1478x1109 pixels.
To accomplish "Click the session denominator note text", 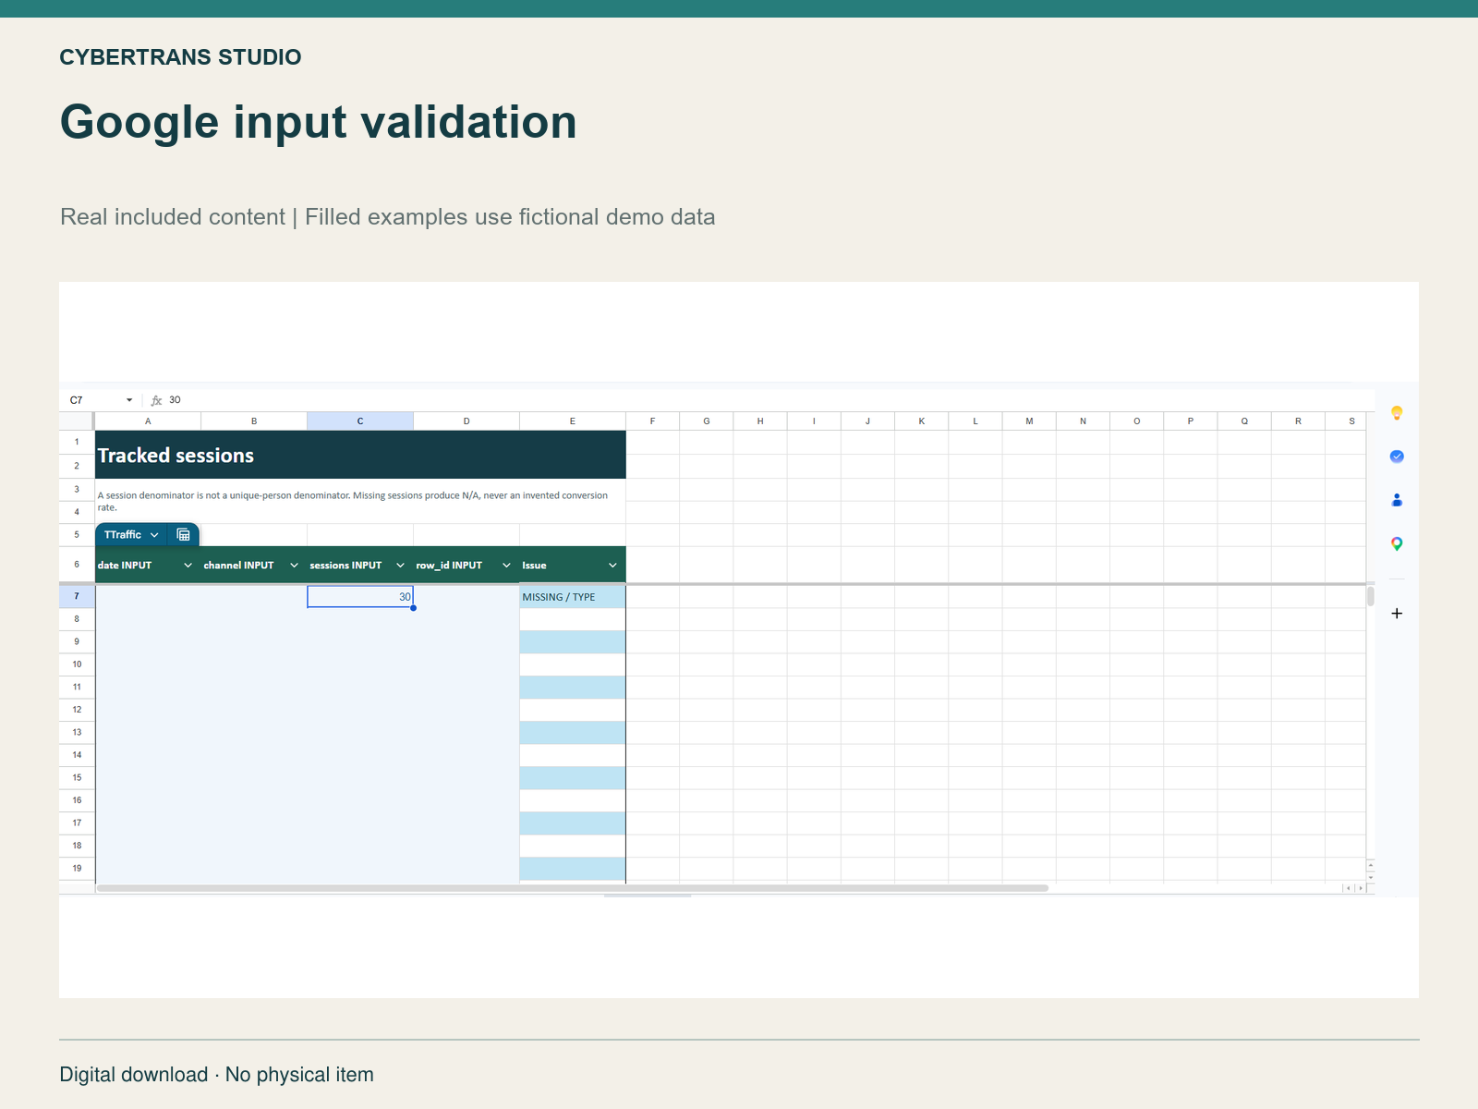I will [353, 501].
